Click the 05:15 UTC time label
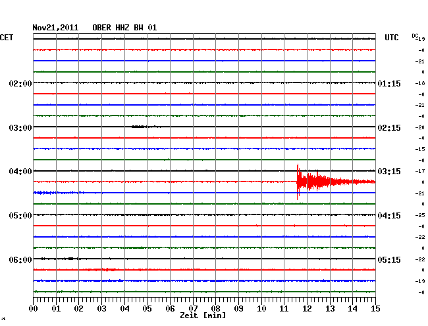 pyautogui.click(x=389, y=259)
